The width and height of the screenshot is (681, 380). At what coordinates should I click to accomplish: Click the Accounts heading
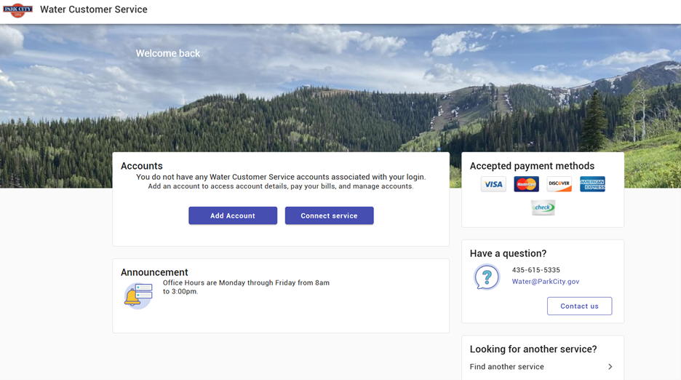click(142, 166)
